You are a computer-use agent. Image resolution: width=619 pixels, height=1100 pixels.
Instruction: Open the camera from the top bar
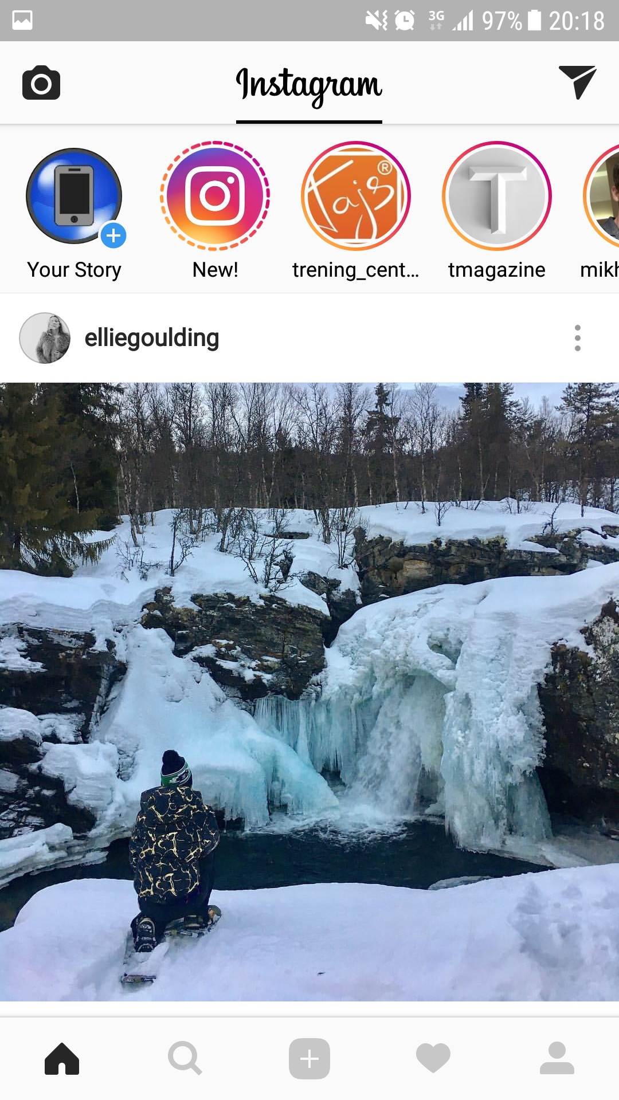coord(41,83)
